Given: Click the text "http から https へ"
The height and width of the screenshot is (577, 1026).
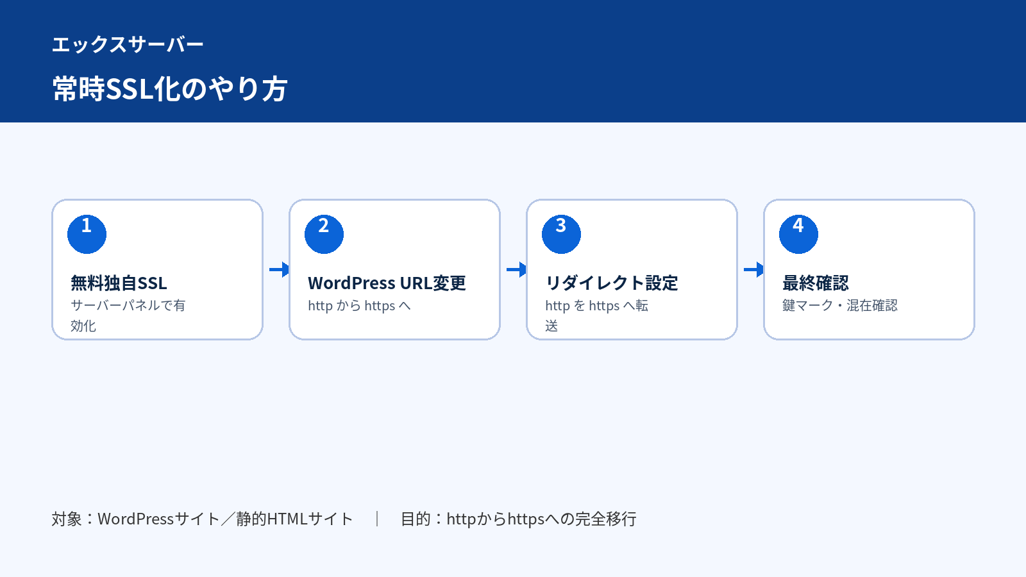Looking at the screenshot, I should (359, 306).
